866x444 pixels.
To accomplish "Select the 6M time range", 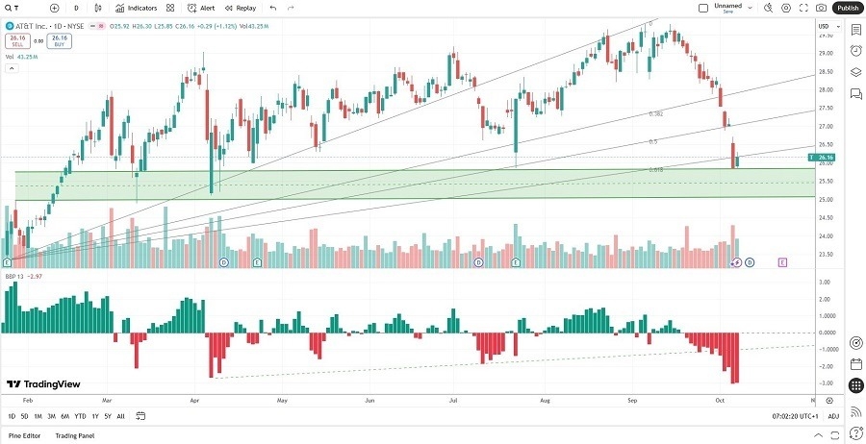I will click(64, 416).
